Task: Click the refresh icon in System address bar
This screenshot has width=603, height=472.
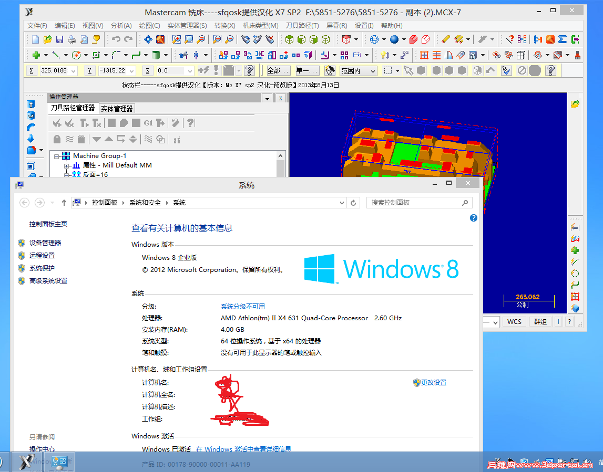Action: 353,203
